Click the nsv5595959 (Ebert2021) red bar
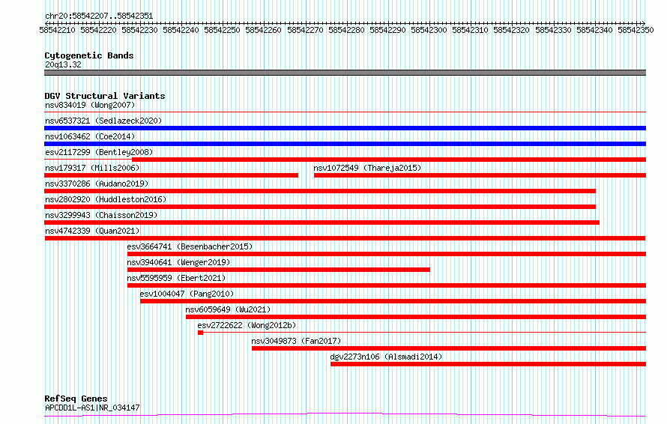 tap(387, 285)
